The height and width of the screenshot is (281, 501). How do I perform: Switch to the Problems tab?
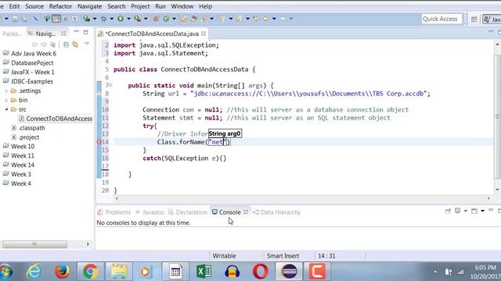pyautogui.click(x=114, y=212)
